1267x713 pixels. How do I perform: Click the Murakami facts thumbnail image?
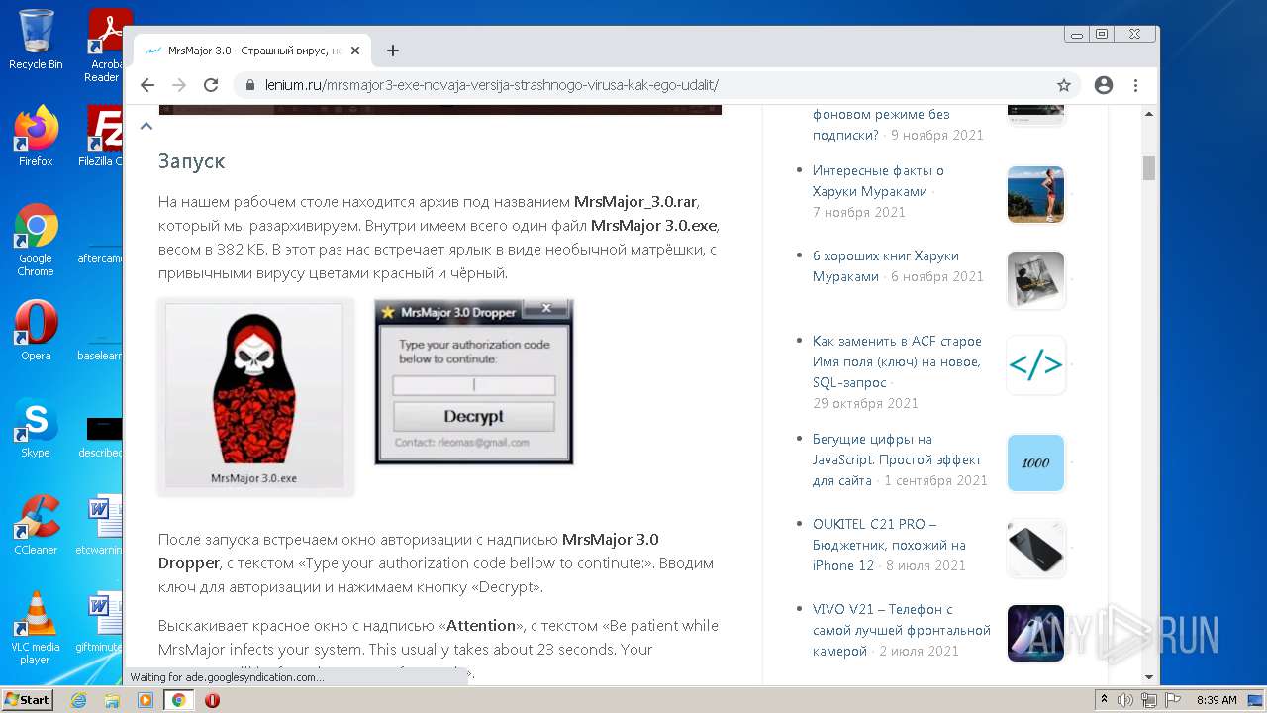point(1035,194)
